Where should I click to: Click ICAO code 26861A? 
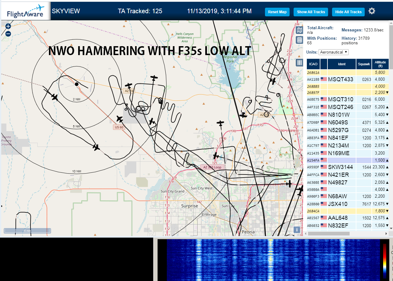[313, 73]
